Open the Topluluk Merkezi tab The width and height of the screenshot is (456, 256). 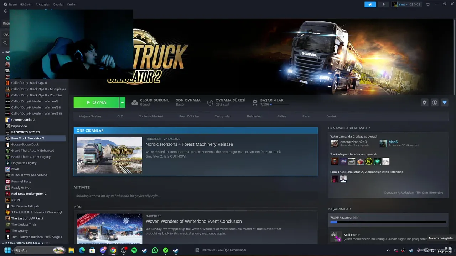click(x=151, y=116)
